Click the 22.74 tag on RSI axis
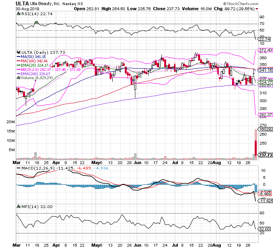The width and height of the screenshot is (273, 249). (264, 39)
